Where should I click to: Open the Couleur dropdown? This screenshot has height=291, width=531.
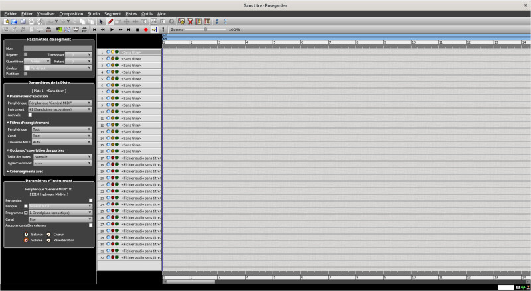[x=58, y=68]
